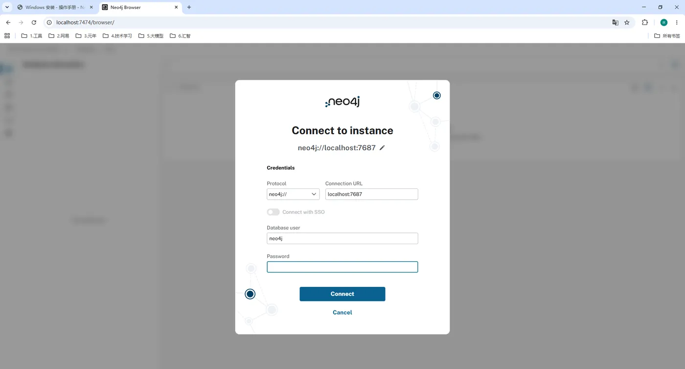Image resolution: width=685 pixels, height=369 pixels.
Task: Edit the neo4j://localhost:7687 connection with pencil icon
Action: [382, 148]
